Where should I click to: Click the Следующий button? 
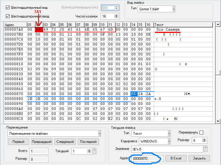[65, 142]
